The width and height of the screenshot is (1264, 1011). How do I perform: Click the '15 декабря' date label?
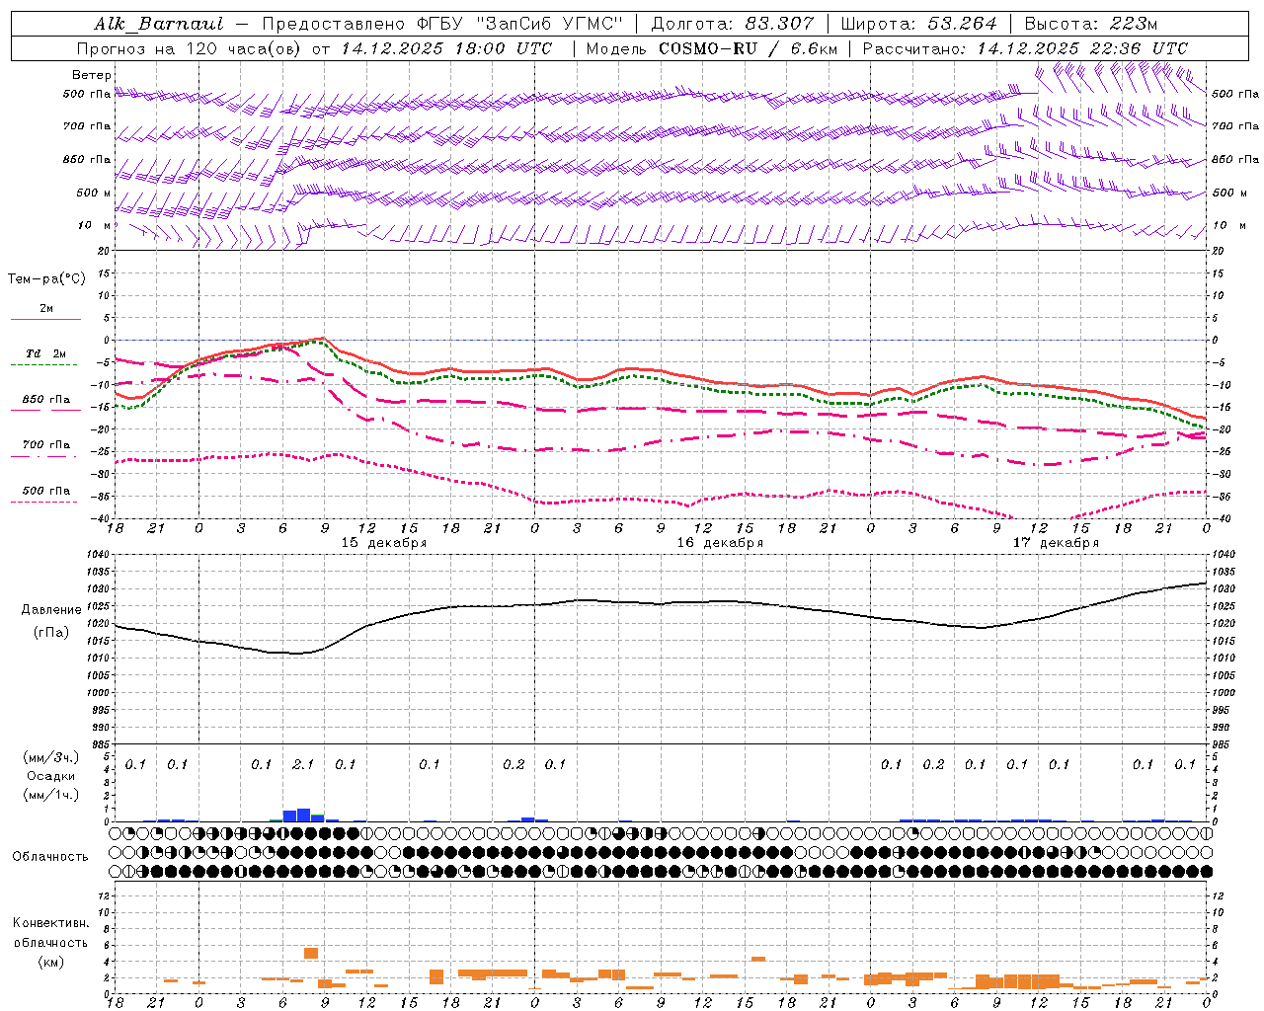(383, 543)
